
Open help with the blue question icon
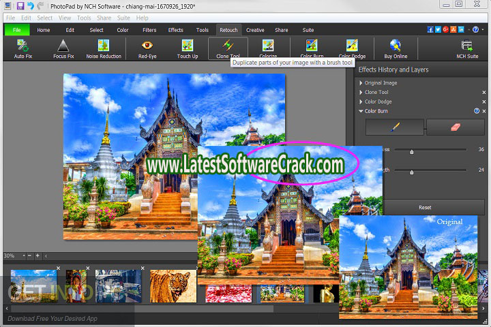click(x=475, y=29)
